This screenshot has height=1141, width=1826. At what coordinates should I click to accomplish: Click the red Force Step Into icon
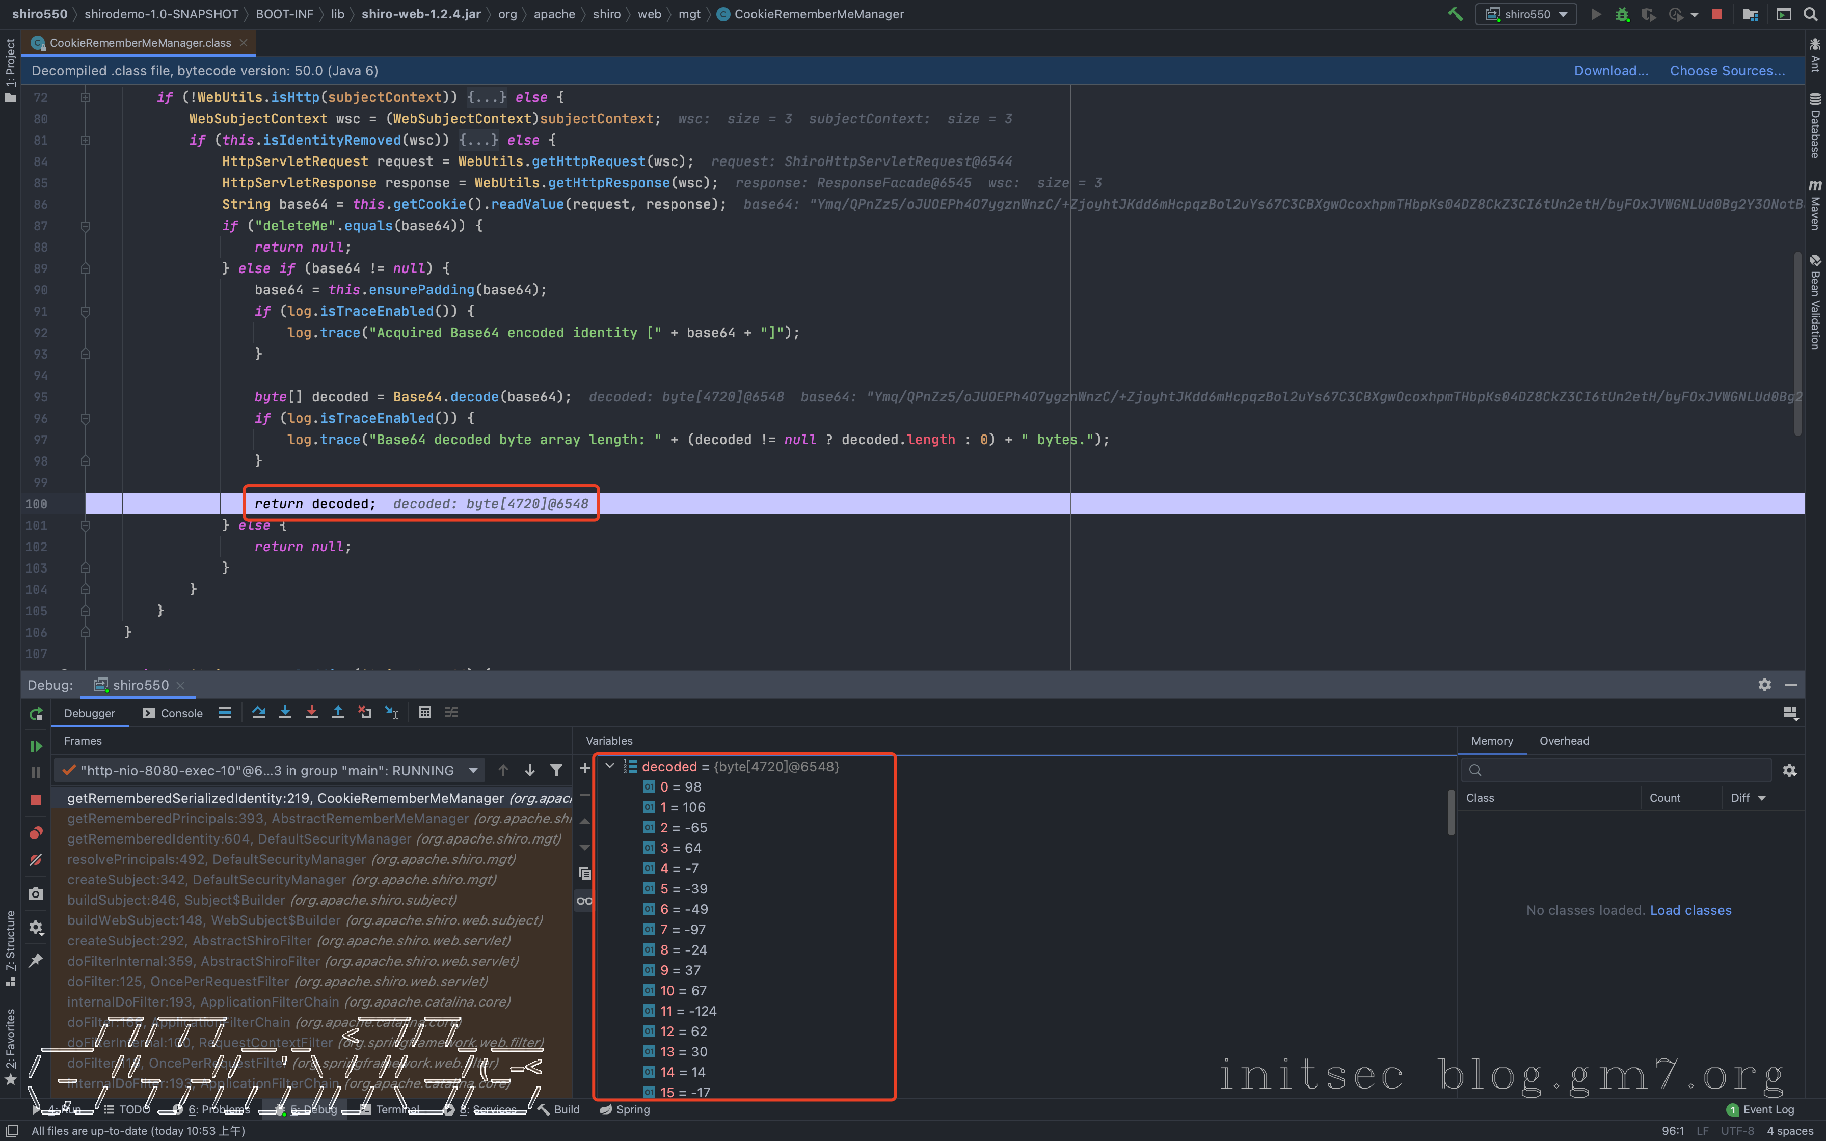(312, 713)
